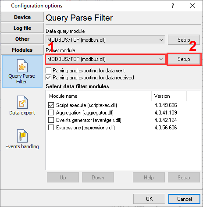Viewport: 203px width, 207px height.
Task: Click the filter modules Setup button at bottom
Action: click(184, 178)
